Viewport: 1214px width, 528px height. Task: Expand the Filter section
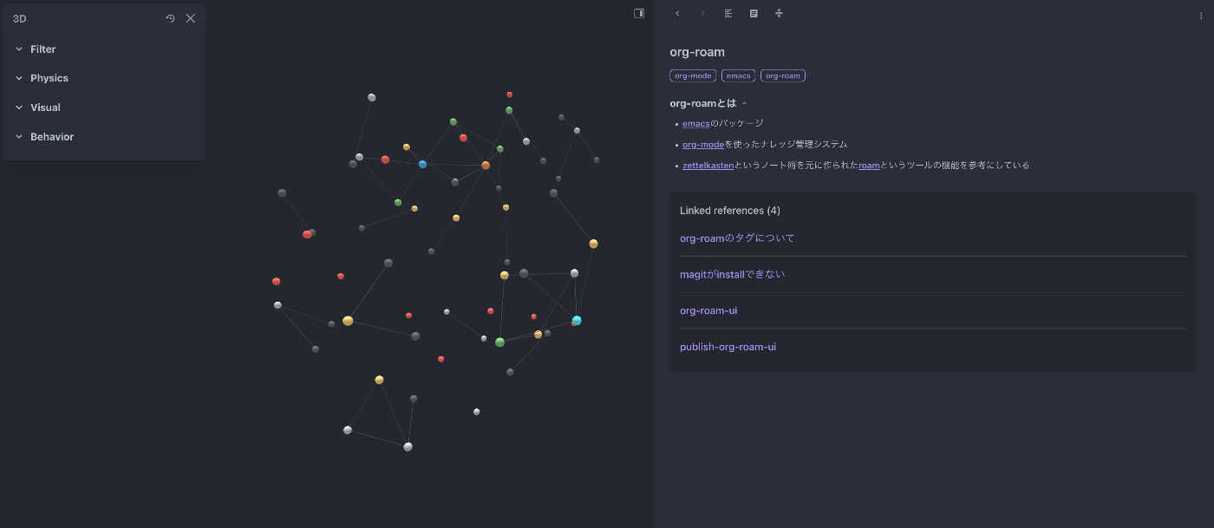pos(104,49)
